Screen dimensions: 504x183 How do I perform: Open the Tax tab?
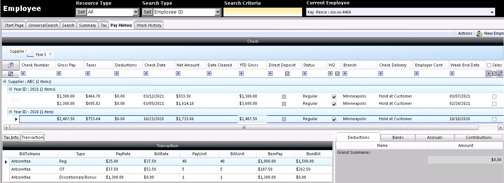point(104,25)
